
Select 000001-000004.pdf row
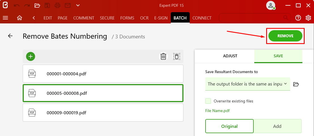(103, 74)
